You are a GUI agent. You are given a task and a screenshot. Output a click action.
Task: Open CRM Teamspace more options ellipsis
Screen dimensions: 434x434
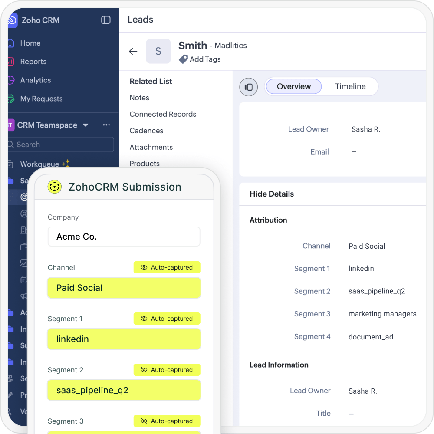106,125
